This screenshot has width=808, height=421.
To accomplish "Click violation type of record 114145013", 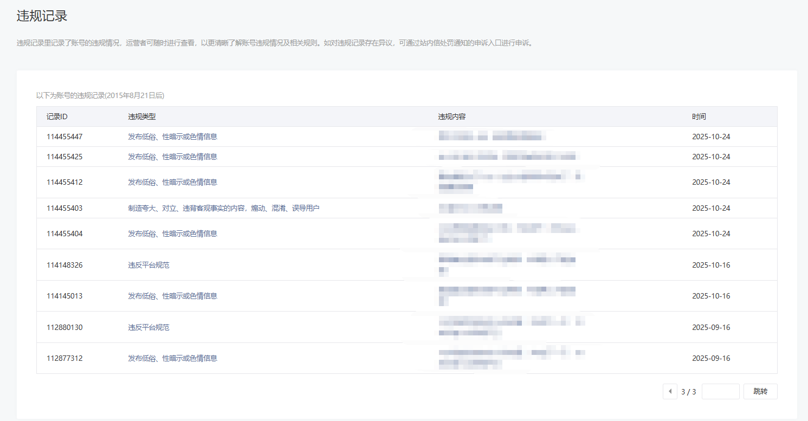I will 172,296.
